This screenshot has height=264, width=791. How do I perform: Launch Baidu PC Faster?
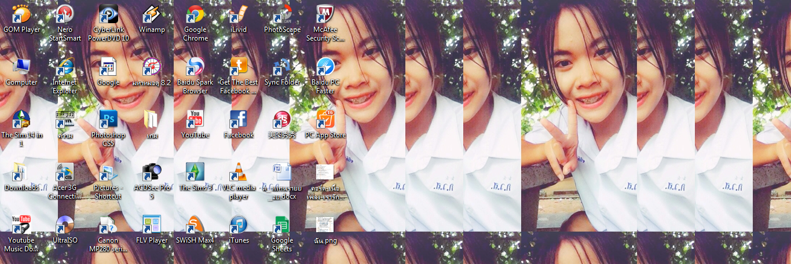point(325,67)
